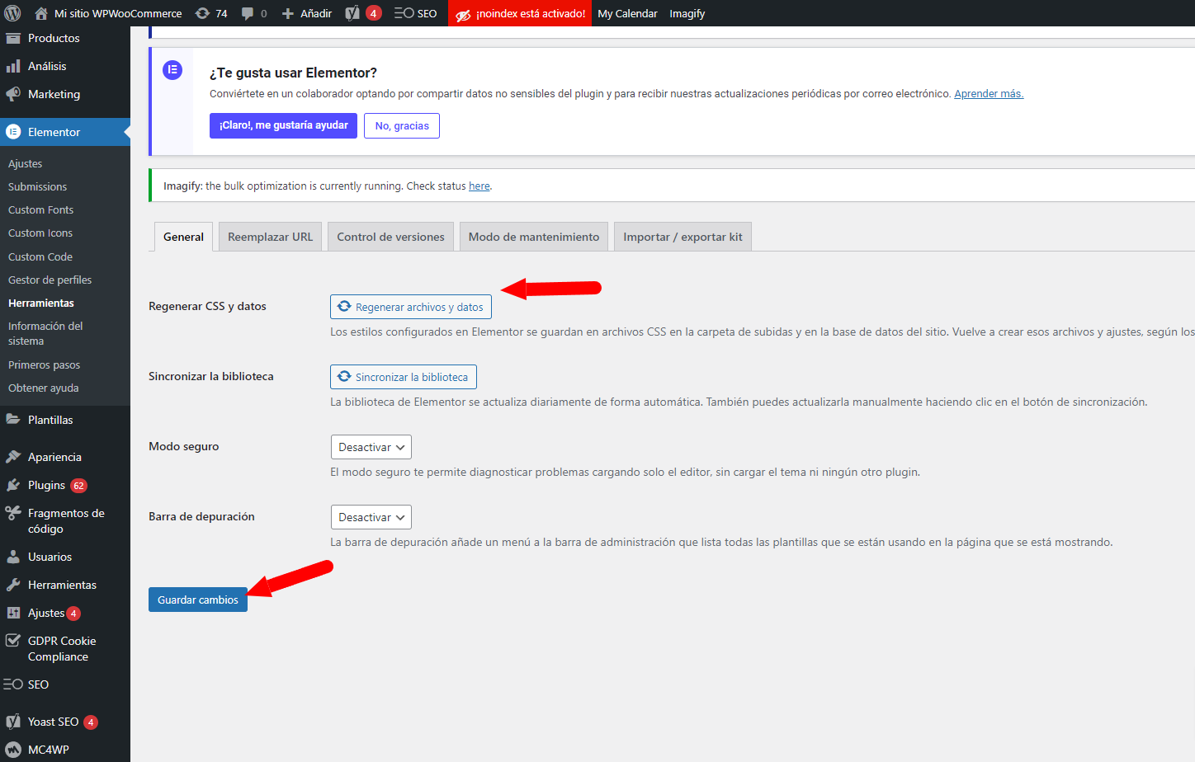Open the Barra de depuración dropdown
This screenshot has height=762, width=1195.
coord(371,517)
